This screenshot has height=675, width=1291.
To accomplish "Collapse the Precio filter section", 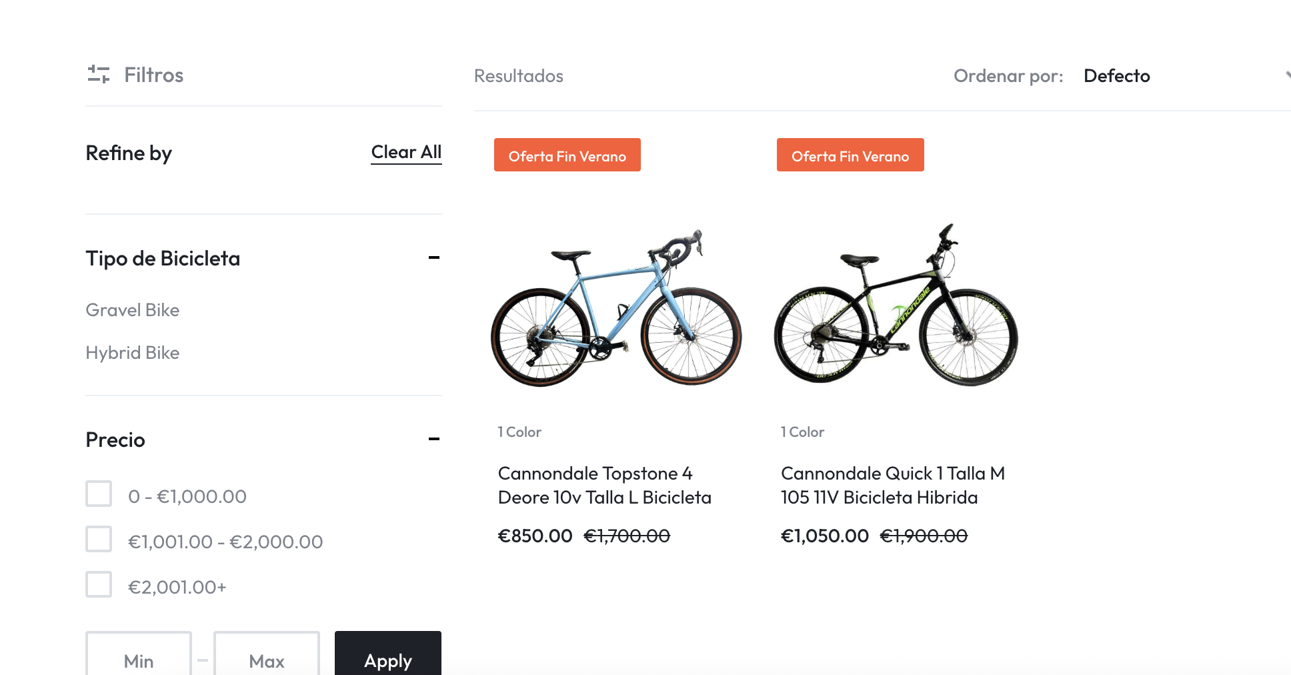I will click(433, 439).
